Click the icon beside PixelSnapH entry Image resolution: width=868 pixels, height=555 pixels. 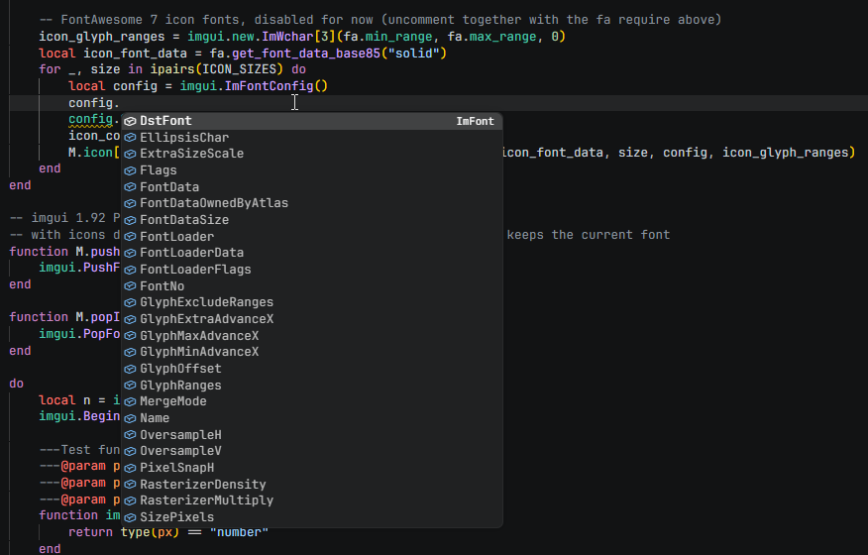[x=130, y=468]
